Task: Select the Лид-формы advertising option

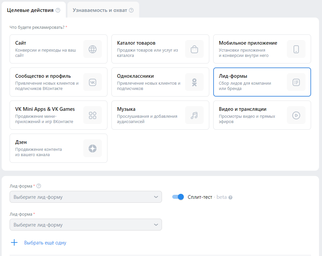Action: pos(262,82)
